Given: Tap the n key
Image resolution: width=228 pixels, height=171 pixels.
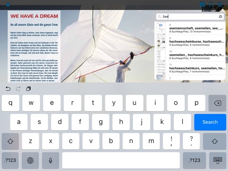Looking at the screenshot, I should [131, 141].
